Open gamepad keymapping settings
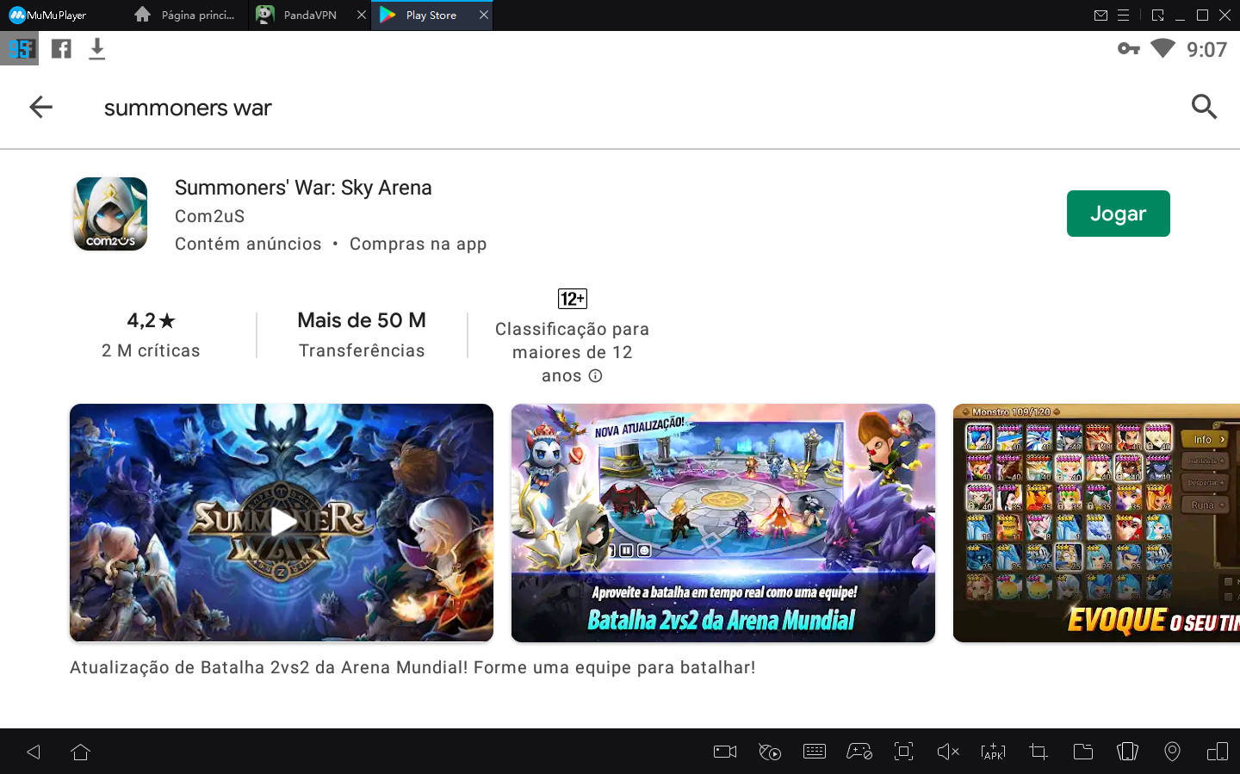1240x774 pixels. tap(859, 751)
